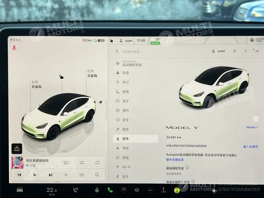This screenshot has width=264, height=198.
Task: Tap the 17:55 clock
Action: pyautogui.click(x=141, y=40)
